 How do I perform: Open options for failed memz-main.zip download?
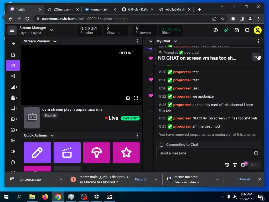(217, 179)
